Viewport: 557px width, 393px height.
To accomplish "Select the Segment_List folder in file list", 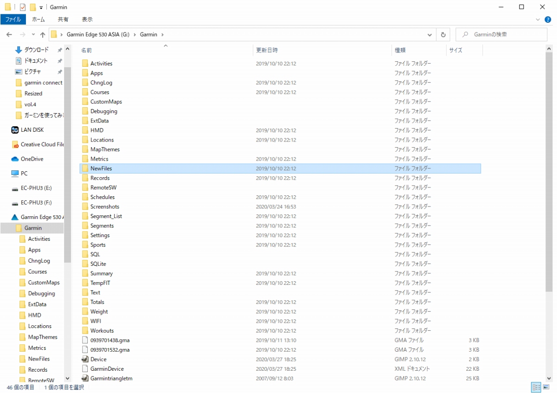I will (x=106, y=216).
